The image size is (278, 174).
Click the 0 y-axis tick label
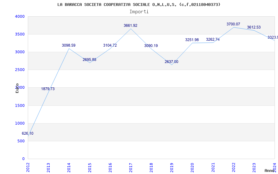click(23, 159)
